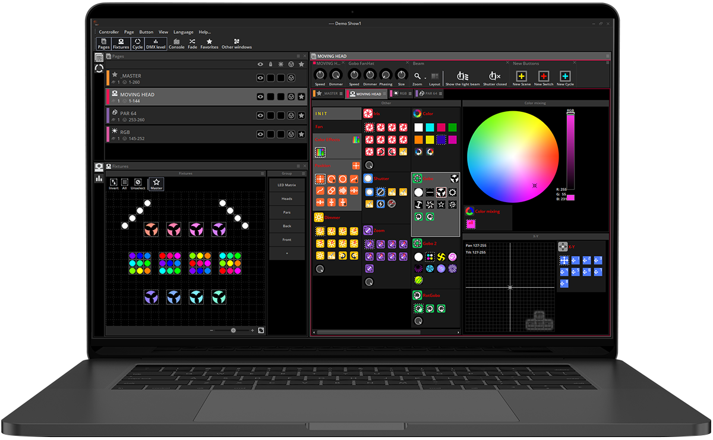Open the Language menu
The height and width of the screenshot is (440, 713).
click(183, 32)
